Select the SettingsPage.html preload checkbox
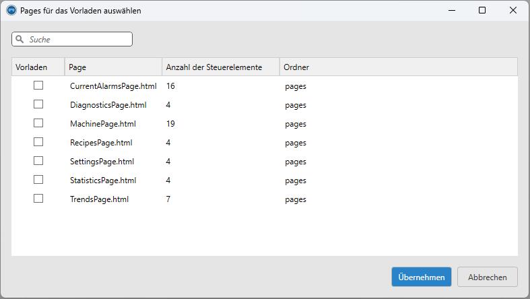Viewport: 530px width, 299px height. click(x=38, y=161)
